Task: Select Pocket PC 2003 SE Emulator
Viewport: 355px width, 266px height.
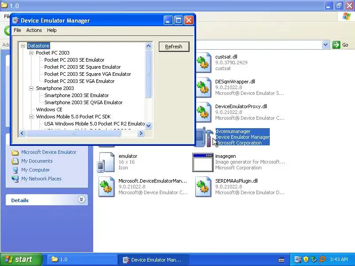Action: (x=74, y=60)
